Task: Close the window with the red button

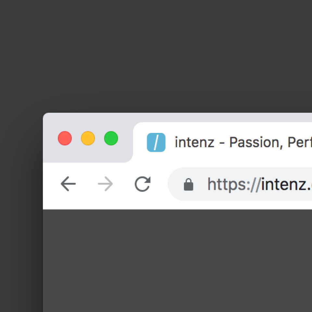Action: click(x=65, y=138)
